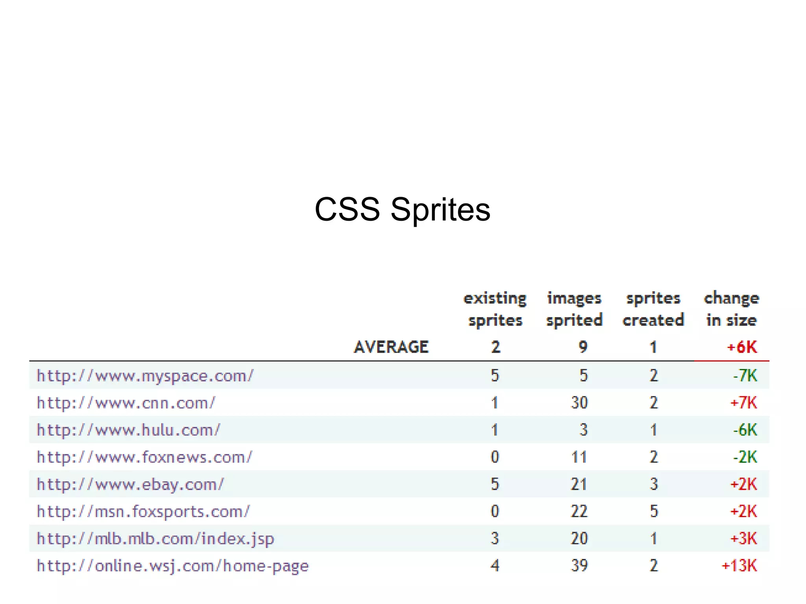Viewport: 806px width, 604px height.
Task: Click the +7K value in cnn row
Action: point(744,403)
